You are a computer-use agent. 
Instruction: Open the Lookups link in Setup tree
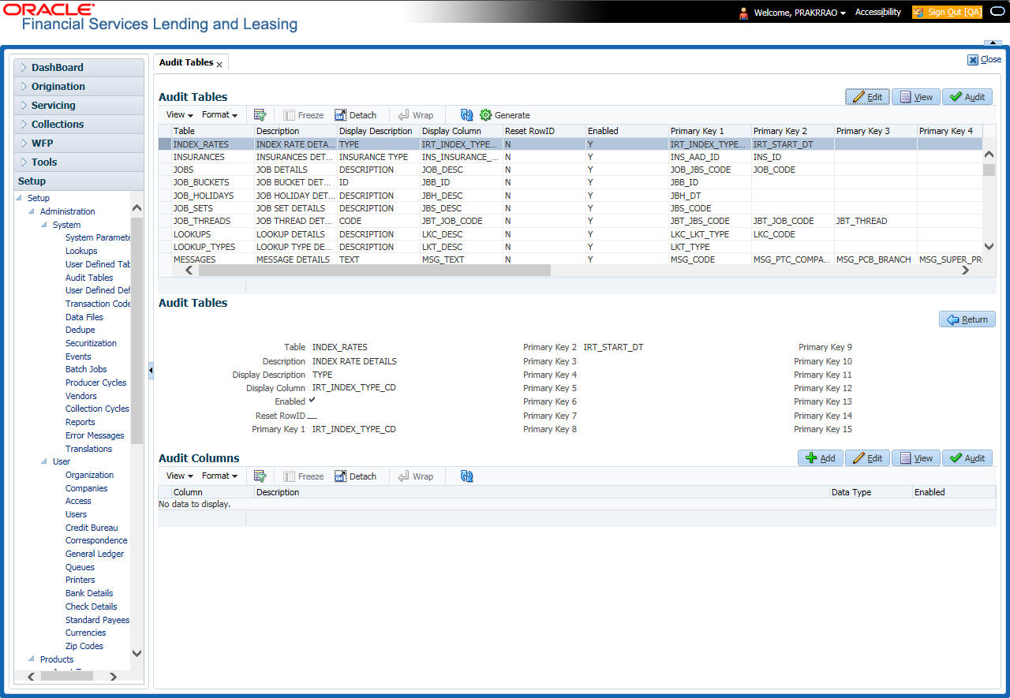[81, 251]
